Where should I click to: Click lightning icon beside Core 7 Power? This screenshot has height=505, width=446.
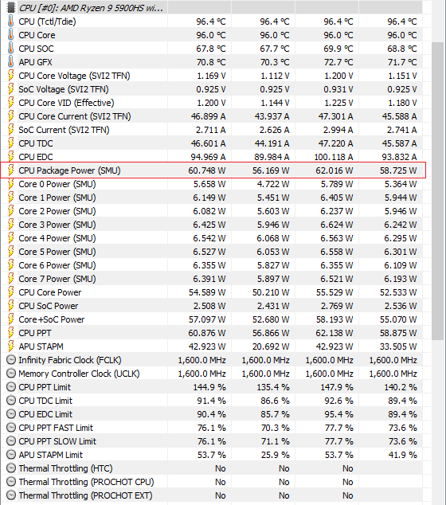pyautogui.click(x=10, y=279)
